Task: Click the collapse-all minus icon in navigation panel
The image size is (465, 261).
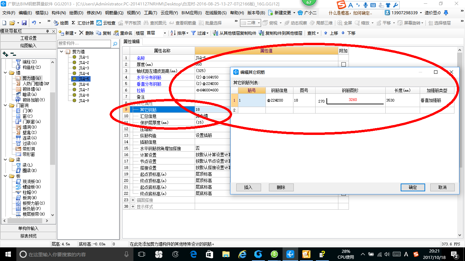Action: (x=13, y=54)
